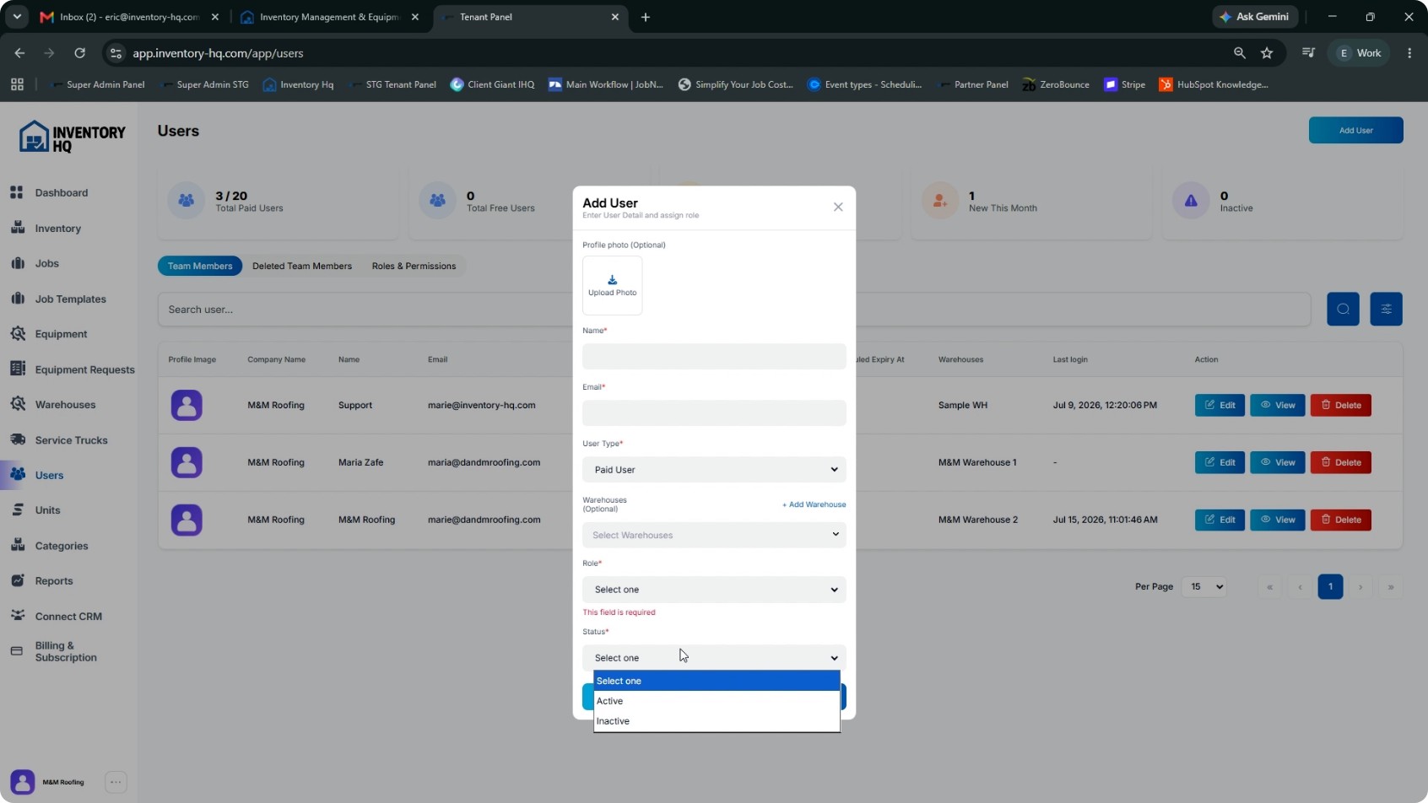1428x803 pixels.
Task: Navigate back in the browser
Action: pyautogui.click(x=19, y=53)
